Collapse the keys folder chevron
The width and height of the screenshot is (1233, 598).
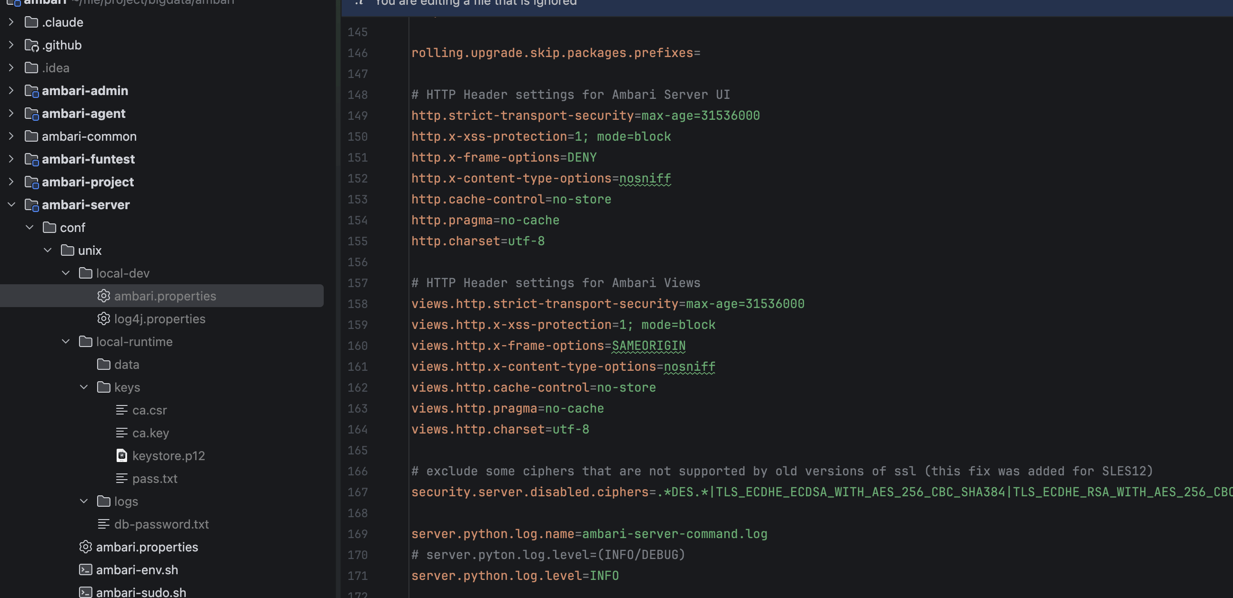tap(84, 387)
